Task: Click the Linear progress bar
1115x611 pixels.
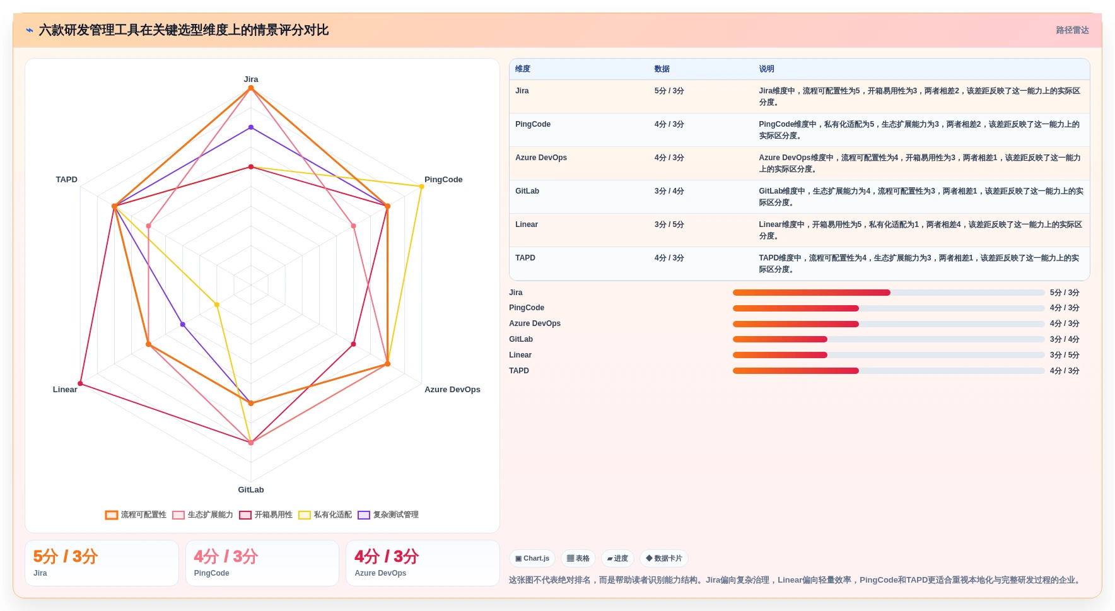Action: 889,355
